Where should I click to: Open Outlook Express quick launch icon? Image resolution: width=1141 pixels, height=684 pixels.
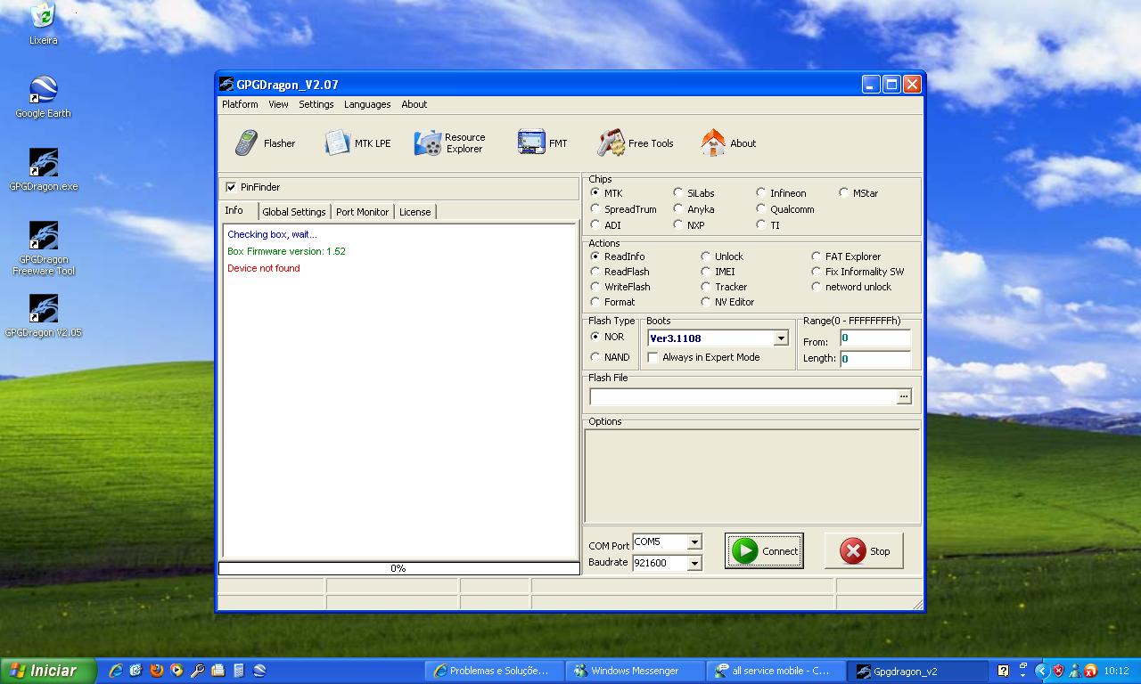coord(136,671)
